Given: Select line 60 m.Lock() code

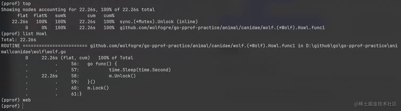Looking at the screenshot, I should (x=98, y=88).
